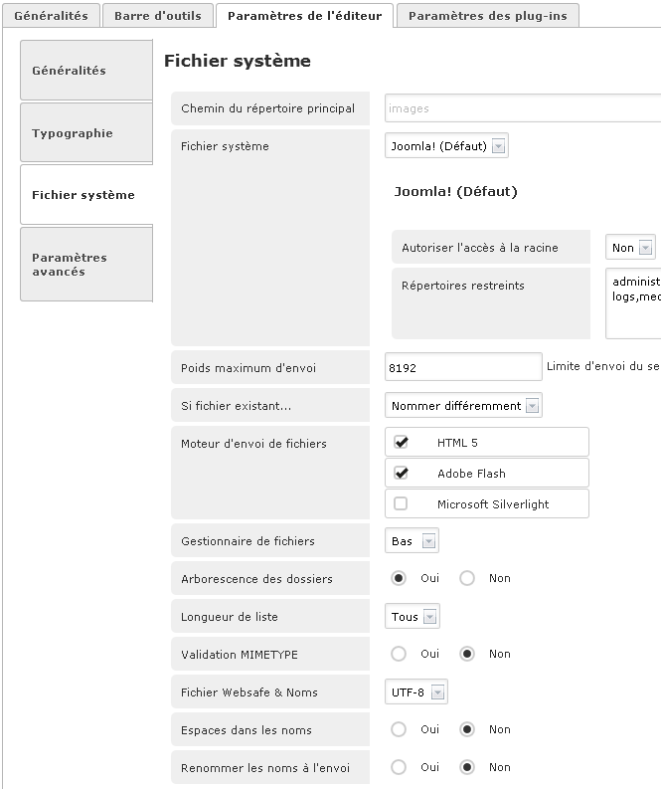Click the Répertoires restreints text area

(x=633, y=301)
